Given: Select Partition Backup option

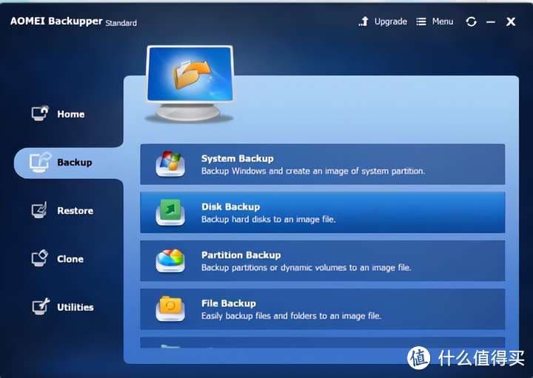Looking at the screenshot, I should coord(322,261).
